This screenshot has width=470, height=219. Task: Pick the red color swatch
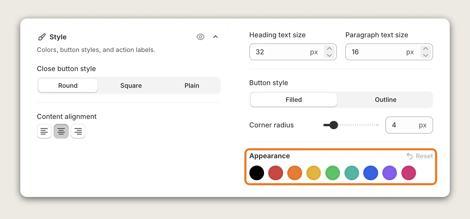[x=275, y=173]
